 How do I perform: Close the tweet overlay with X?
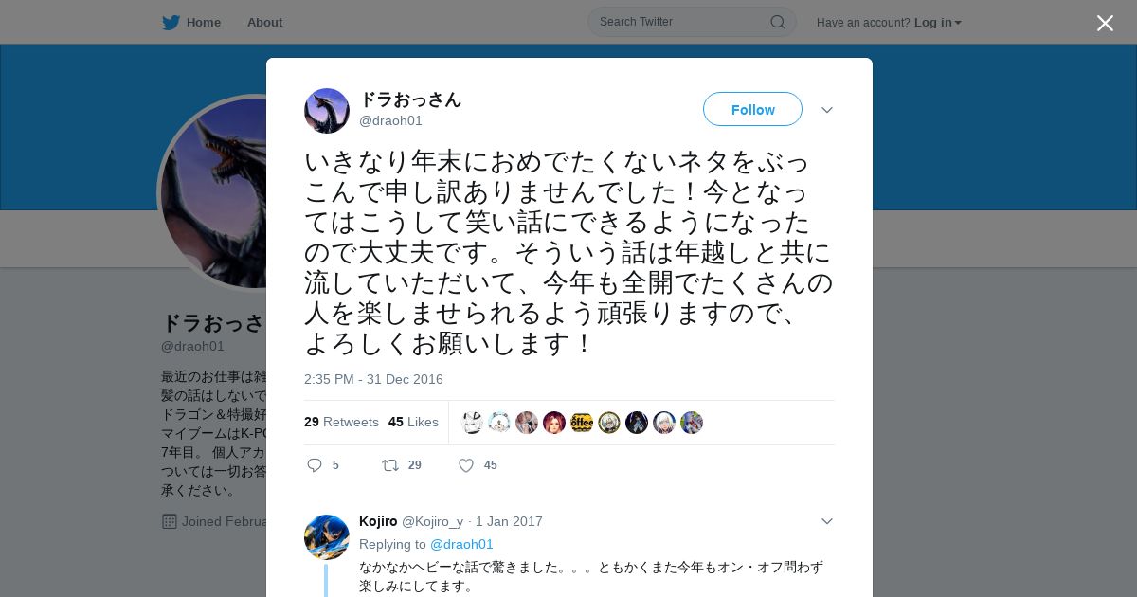coord(1105,23)
